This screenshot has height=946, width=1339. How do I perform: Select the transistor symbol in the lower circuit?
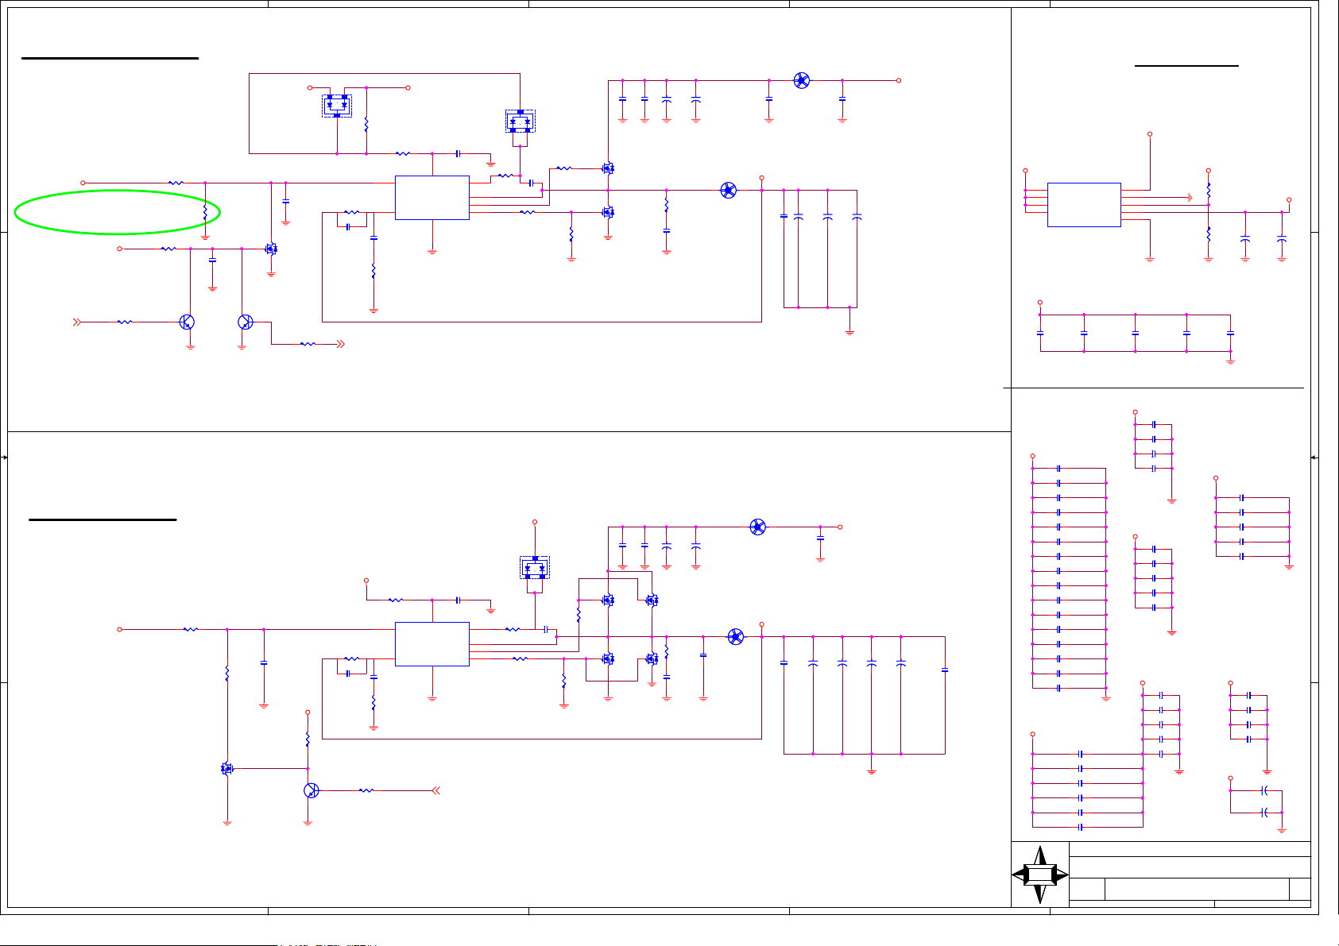click(x=312, y=790)
